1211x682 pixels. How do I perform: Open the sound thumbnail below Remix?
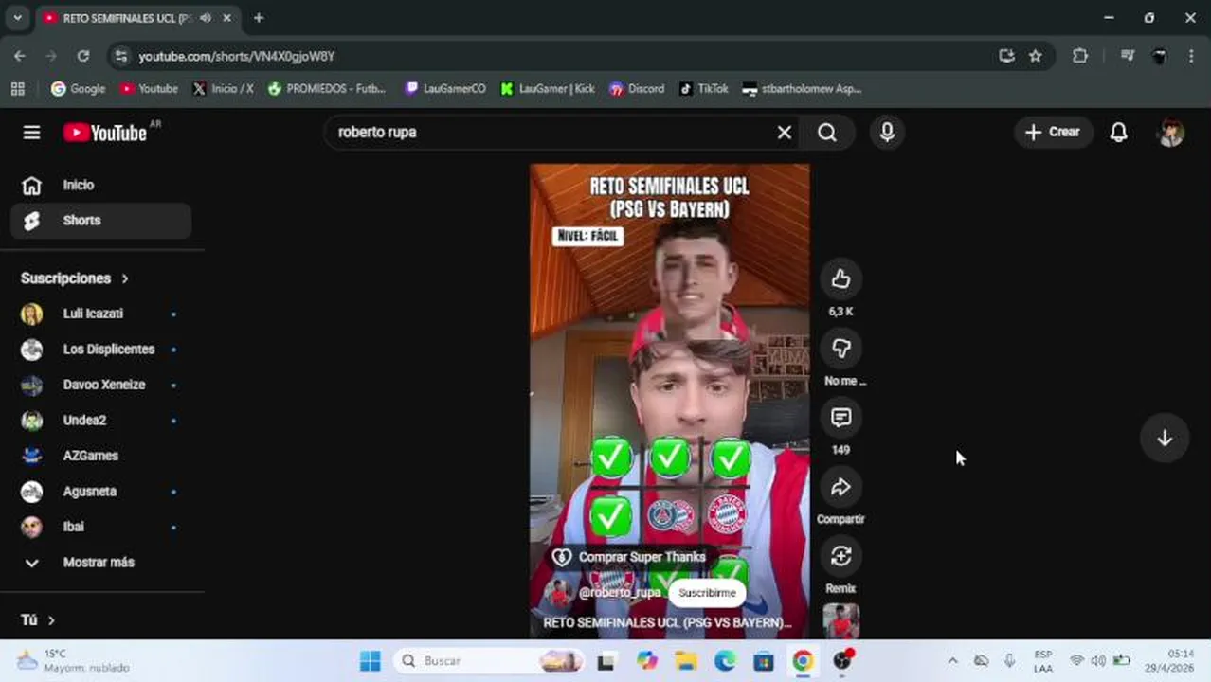pos(840,621)
